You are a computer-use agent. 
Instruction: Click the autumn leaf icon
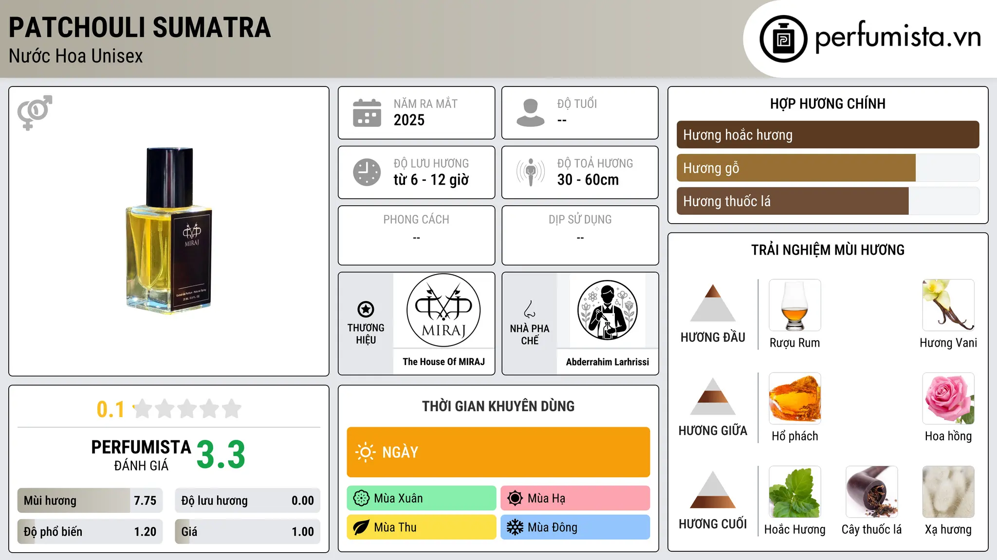click(x=361, y=527)
